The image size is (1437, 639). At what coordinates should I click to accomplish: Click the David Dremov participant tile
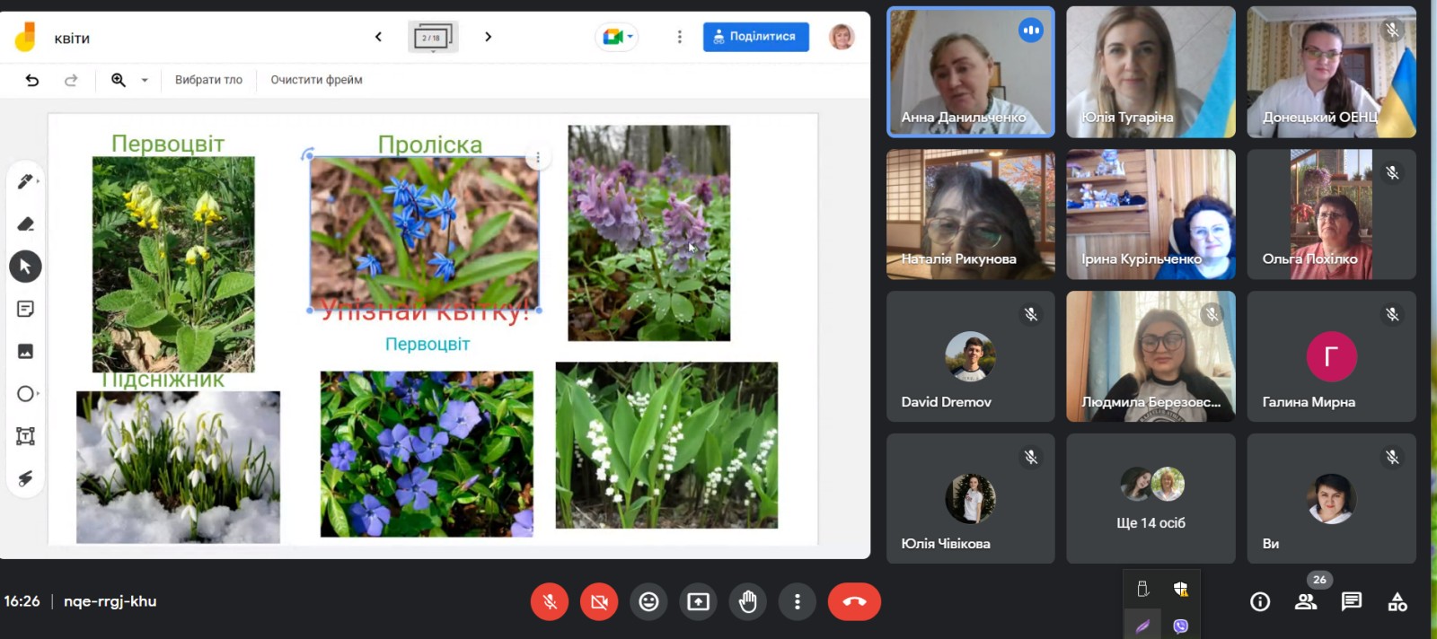tap(971, 356)
